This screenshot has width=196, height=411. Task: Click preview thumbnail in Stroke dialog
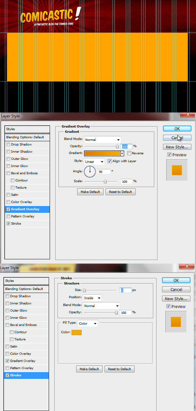click(x=176, y=322)
